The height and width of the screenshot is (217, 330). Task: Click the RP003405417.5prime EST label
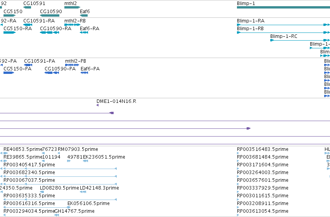tap(29, 165)
